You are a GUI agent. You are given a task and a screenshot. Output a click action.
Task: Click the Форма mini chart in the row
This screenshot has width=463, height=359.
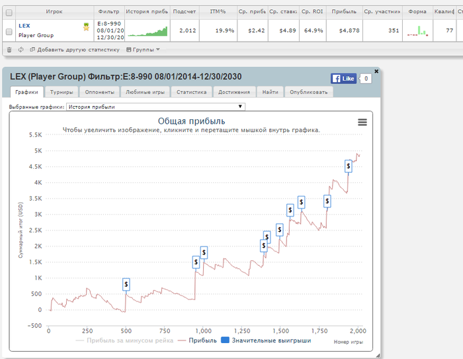(417, 30)
